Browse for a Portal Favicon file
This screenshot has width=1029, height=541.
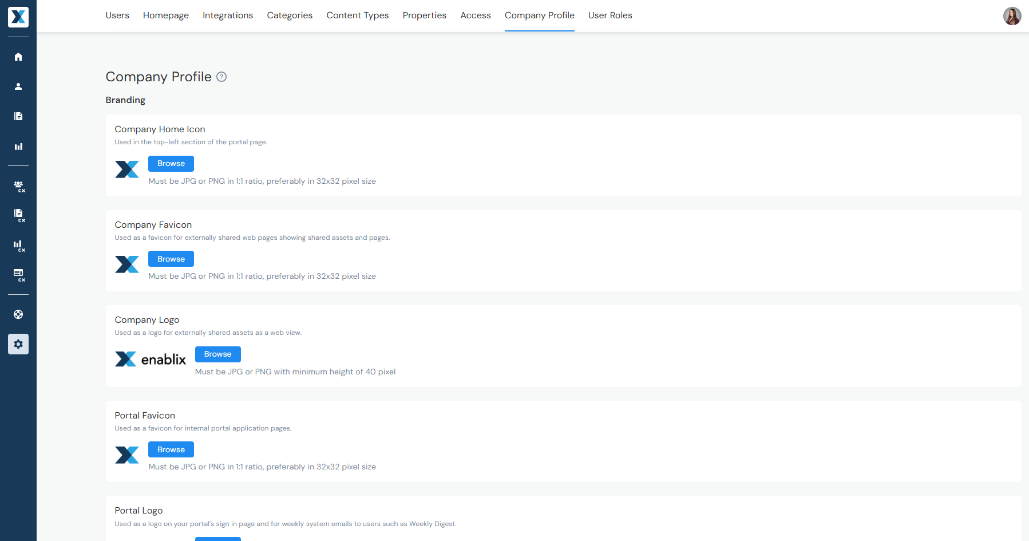(x=171, y=449)
